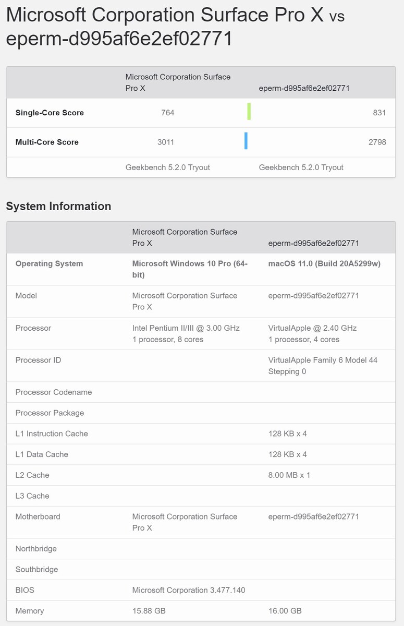Click the page title Microsoft Corporation Surface Pro X

[165, 15]
